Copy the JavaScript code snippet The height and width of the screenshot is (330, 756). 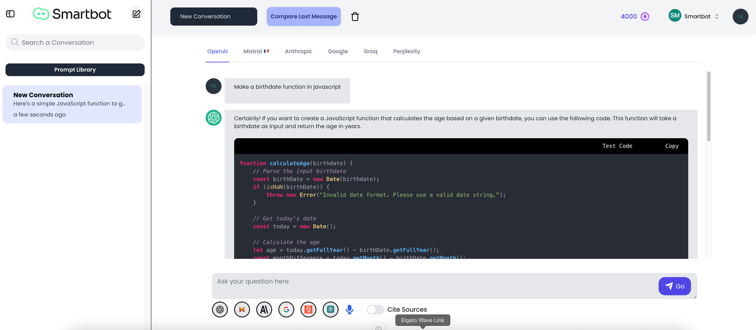[x=672, y=146]
